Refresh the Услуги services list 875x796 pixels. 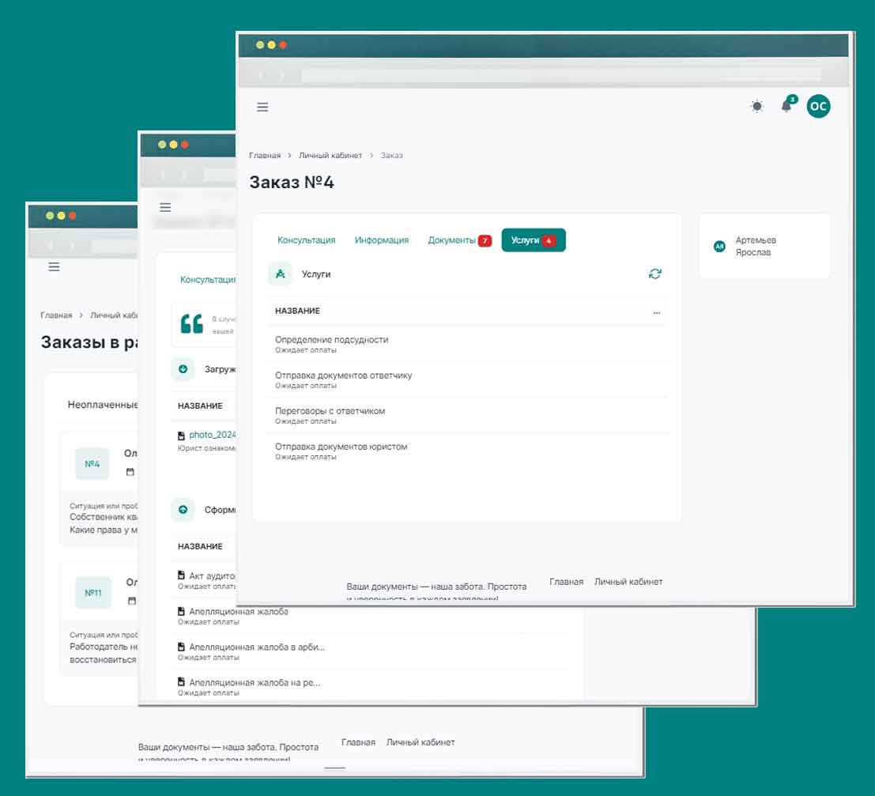[654, 274]
